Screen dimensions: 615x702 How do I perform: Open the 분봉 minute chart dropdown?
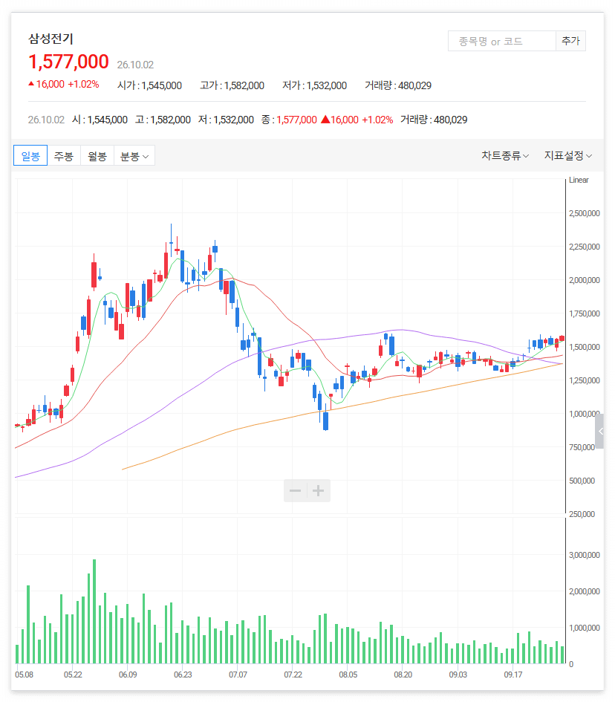pos(134,156)
